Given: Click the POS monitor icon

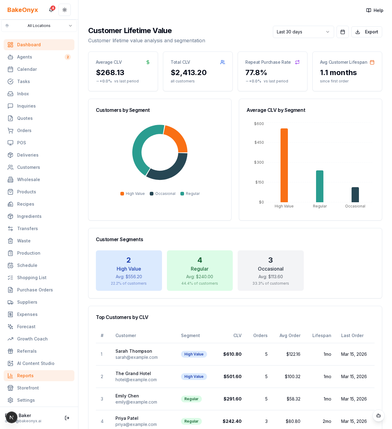Looking at the screenshot, I should click(10, 143).
